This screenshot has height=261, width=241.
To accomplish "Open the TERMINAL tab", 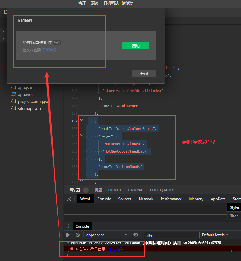I will 136,190.
